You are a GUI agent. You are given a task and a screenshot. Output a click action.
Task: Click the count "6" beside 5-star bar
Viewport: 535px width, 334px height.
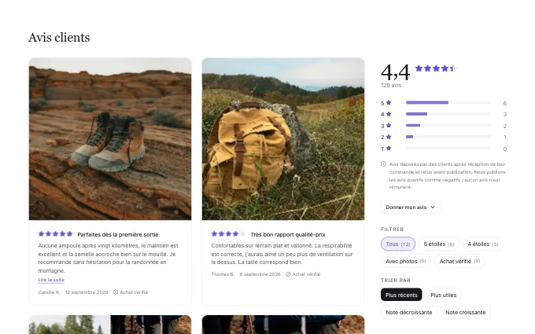tap(504, 103)
